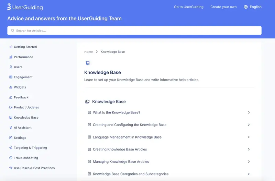Viewport: 275px width, 181px height.
Task: Click document icon for Categories and Subcategories article
Action: pos(89,174)
